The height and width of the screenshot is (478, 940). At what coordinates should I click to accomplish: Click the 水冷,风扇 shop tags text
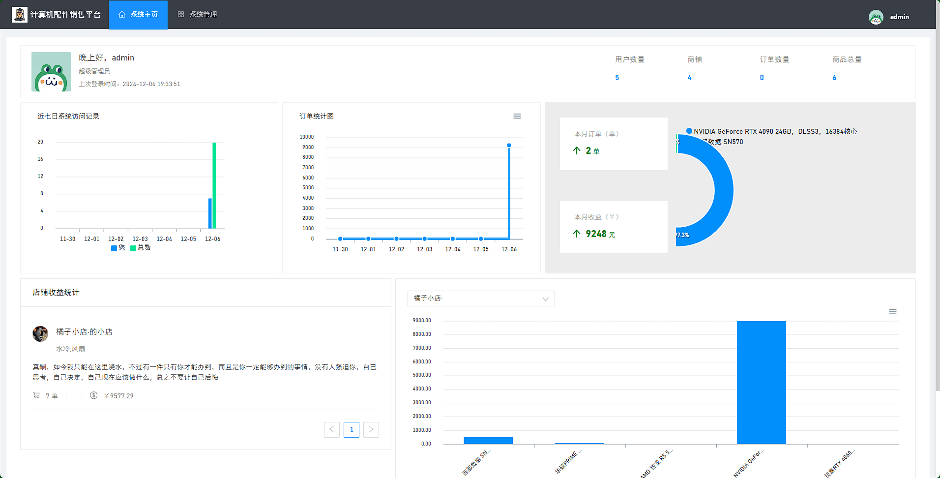(71, 349)
